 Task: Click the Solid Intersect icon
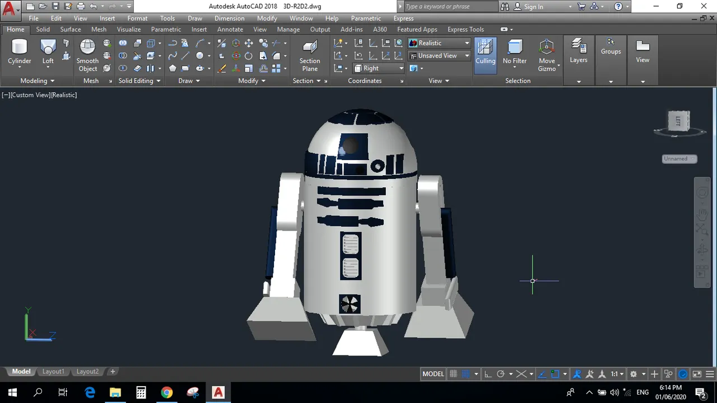[123, 68]
